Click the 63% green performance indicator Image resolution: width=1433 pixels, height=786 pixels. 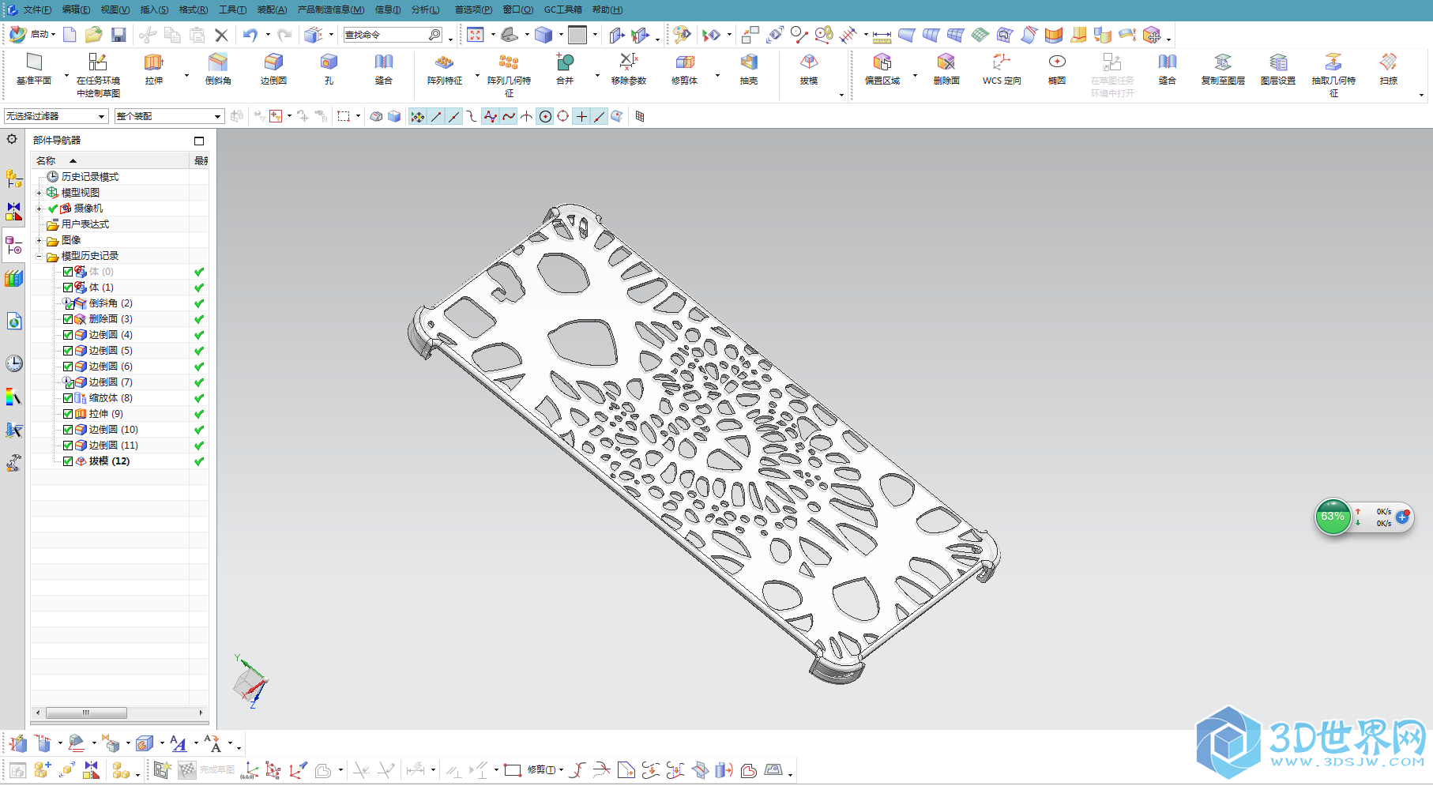(1333, 517)
